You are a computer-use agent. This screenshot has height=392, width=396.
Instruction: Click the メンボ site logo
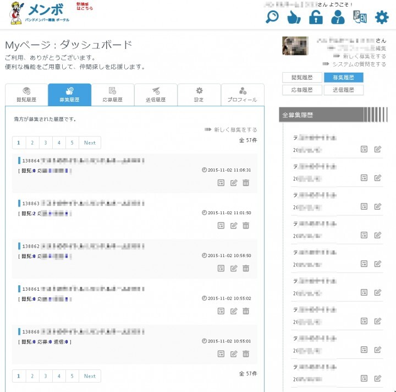coord(39,13)
